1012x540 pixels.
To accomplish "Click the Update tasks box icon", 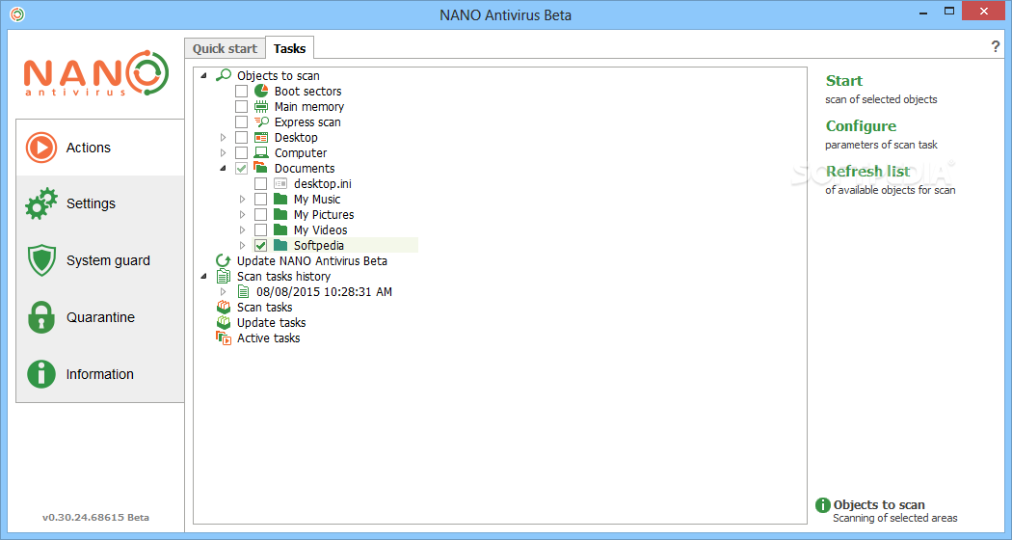I will [224, 322].
